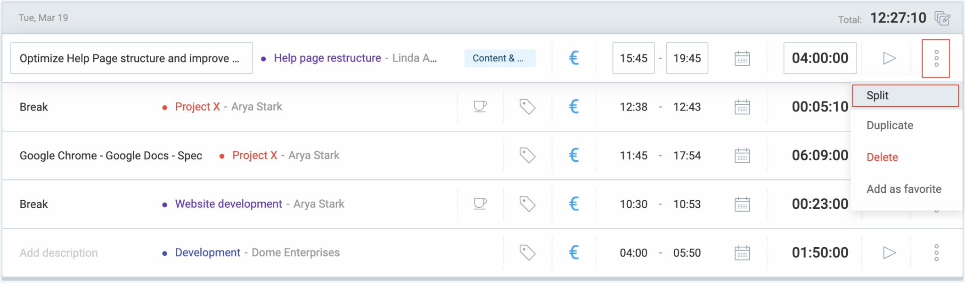965x283 pixels.
Task: Open the Help page restructure project link
Action: tap(327, 58)
